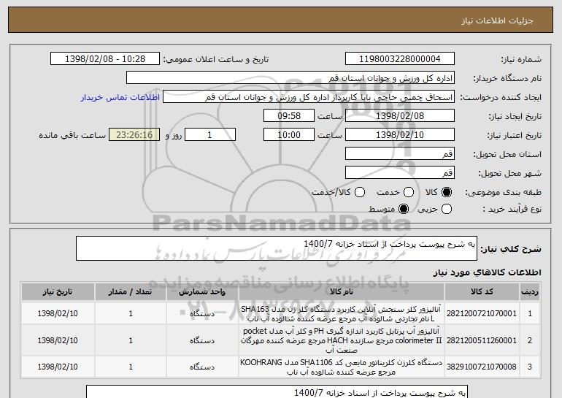Click the buyer organization name field

[290, 78]
